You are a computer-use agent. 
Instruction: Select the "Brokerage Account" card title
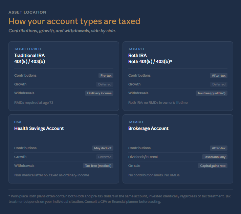149,129
